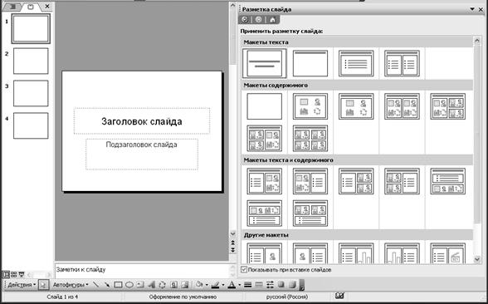This screenshot has height=304, width=488.
Task: Select slide 1 thumbnail
Action: pos(31,28)
